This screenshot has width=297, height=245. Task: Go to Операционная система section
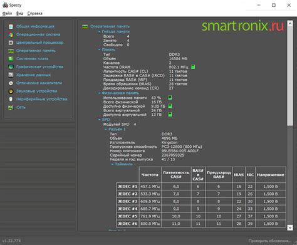click(38, 34)
